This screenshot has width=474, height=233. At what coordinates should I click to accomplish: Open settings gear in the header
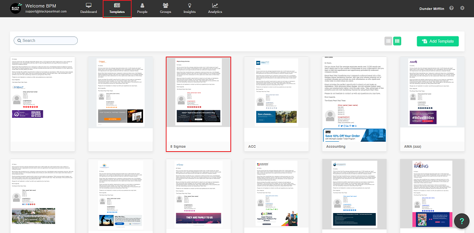[462, 8]
